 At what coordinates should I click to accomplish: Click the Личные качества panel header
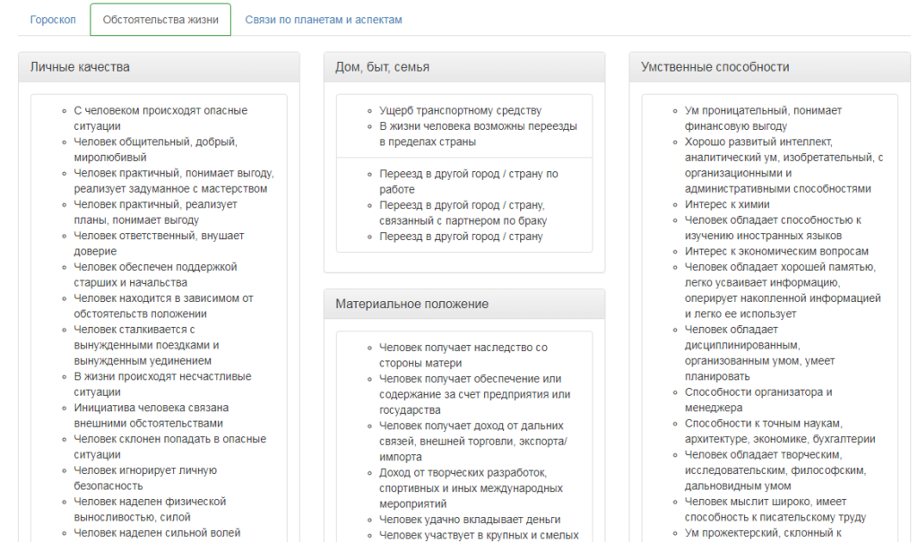tap(158, 67)
